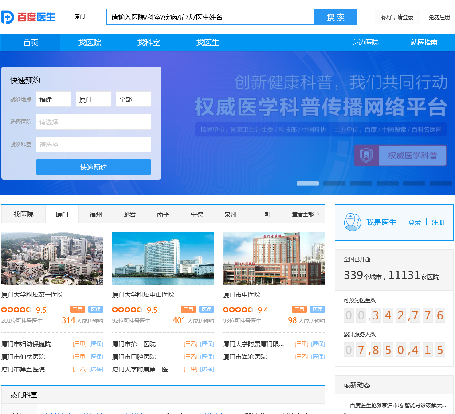Click 我是医生 text

pyautogui.click(x=381, y=222)
